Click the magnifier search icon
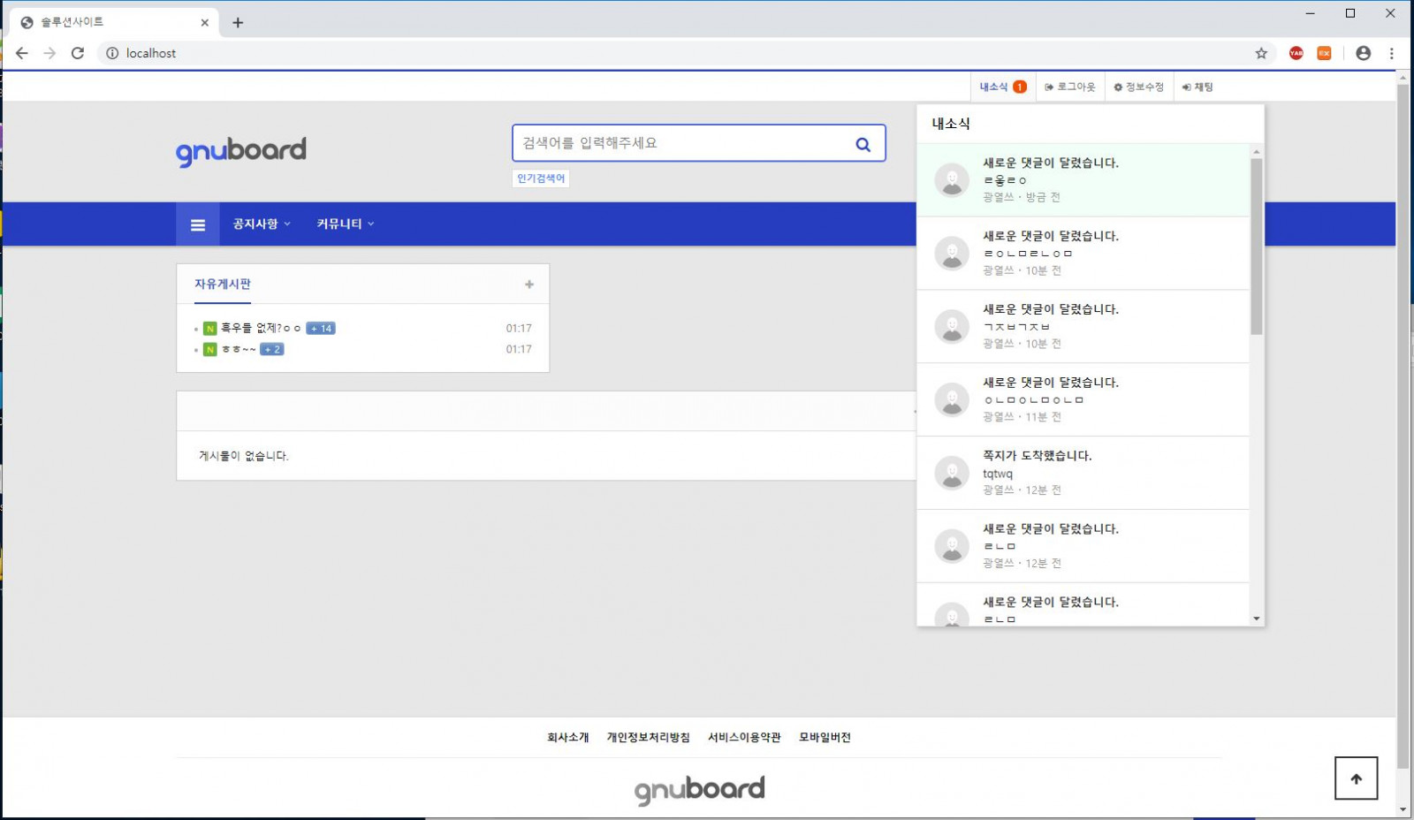 (x=863, y=144)
